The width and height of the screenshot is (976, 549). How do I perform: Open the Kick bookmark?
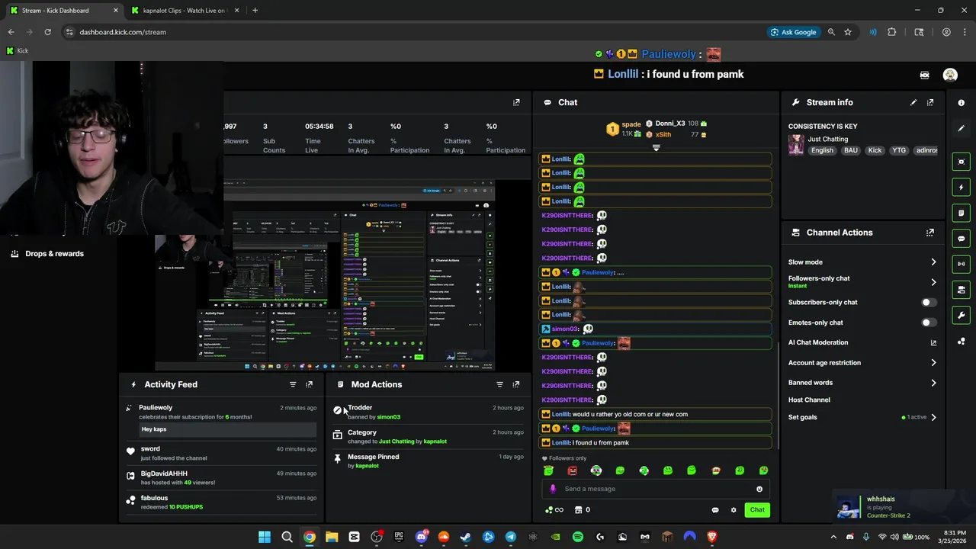click(17, 51)
